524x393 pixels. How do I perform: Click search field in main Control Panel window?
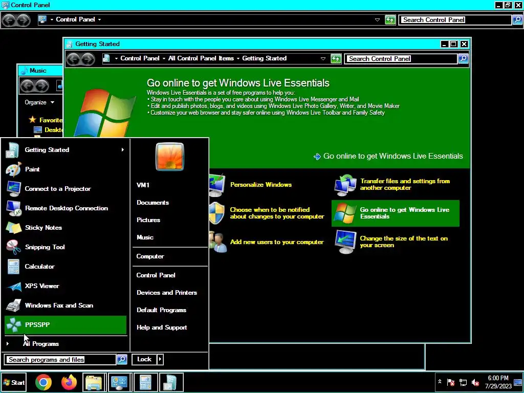tap(455, 20)
